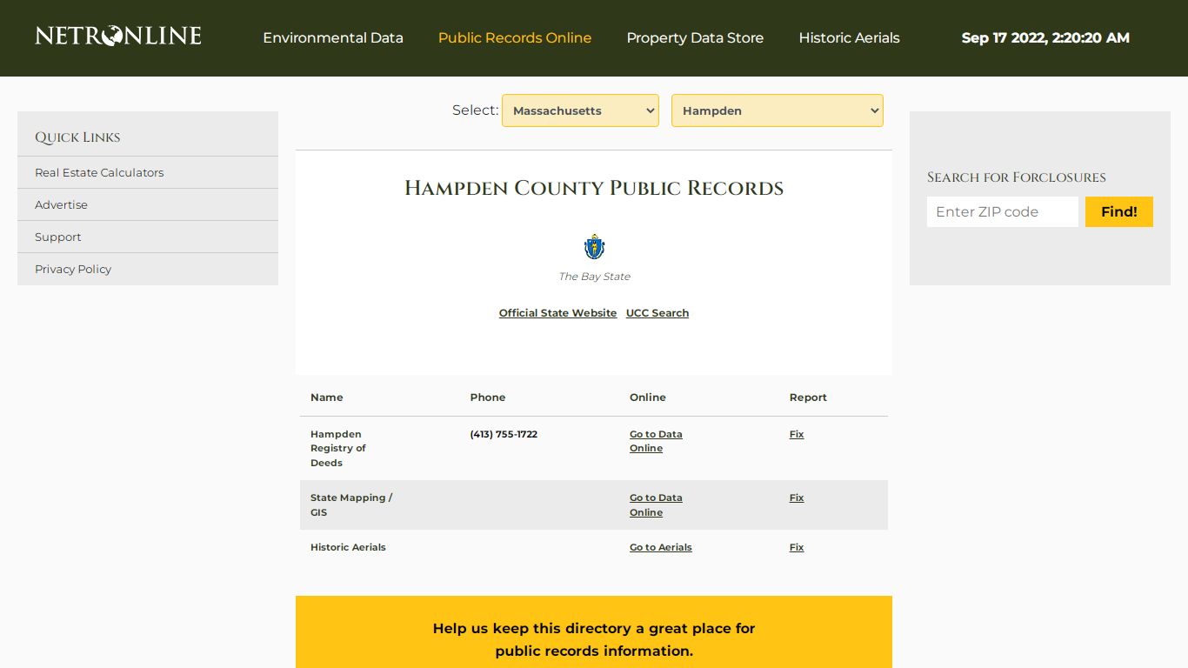Open the UCC Search link

(x=657, y=313)
